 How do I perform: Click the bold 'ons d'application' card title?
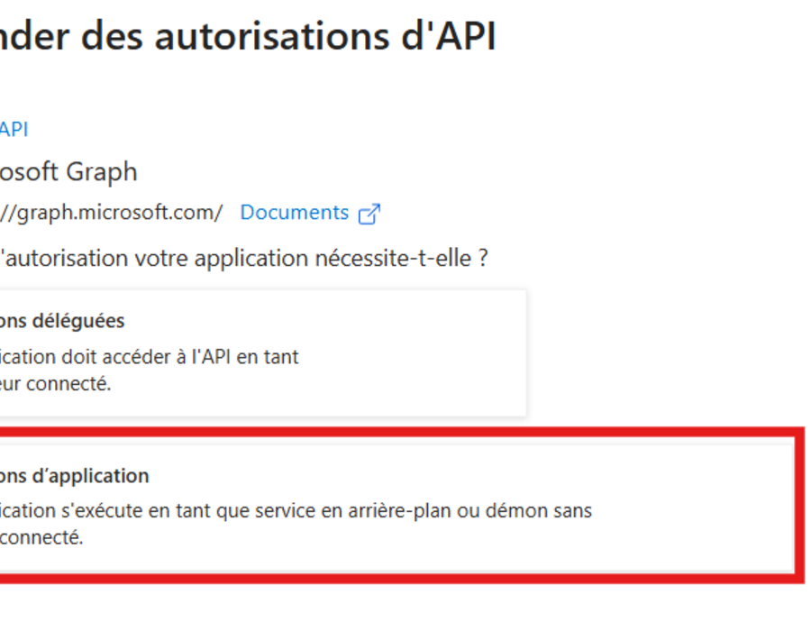pos(75,476)
